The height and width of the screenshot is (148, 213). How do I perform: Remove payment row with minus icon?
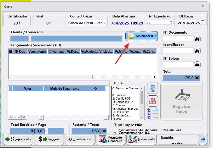coord(15,117)
